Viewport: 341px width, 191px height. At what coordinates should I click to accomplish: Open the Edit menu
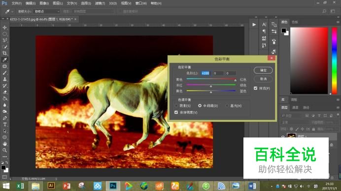pos(31,3)
